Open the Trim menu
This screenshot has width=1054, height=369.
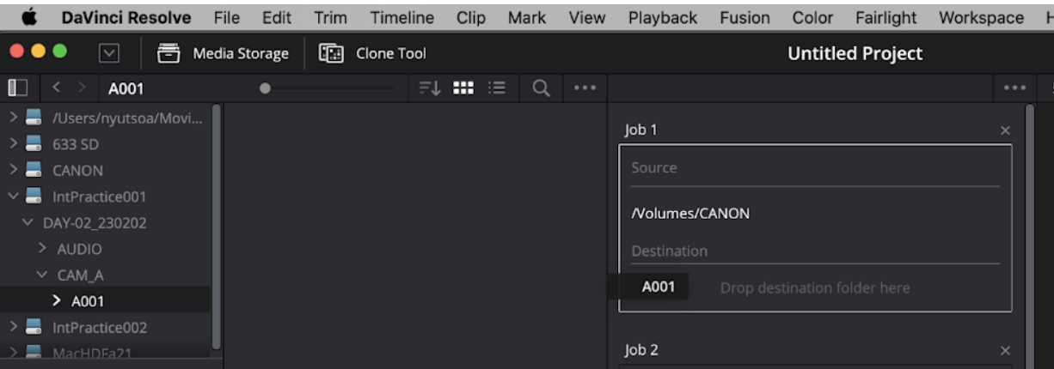pos(331,17)
